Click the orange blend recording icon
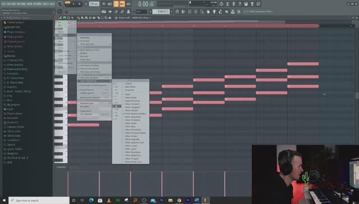Image resolution: width=359 pixels, height=204 pixels. click(122, 4)
